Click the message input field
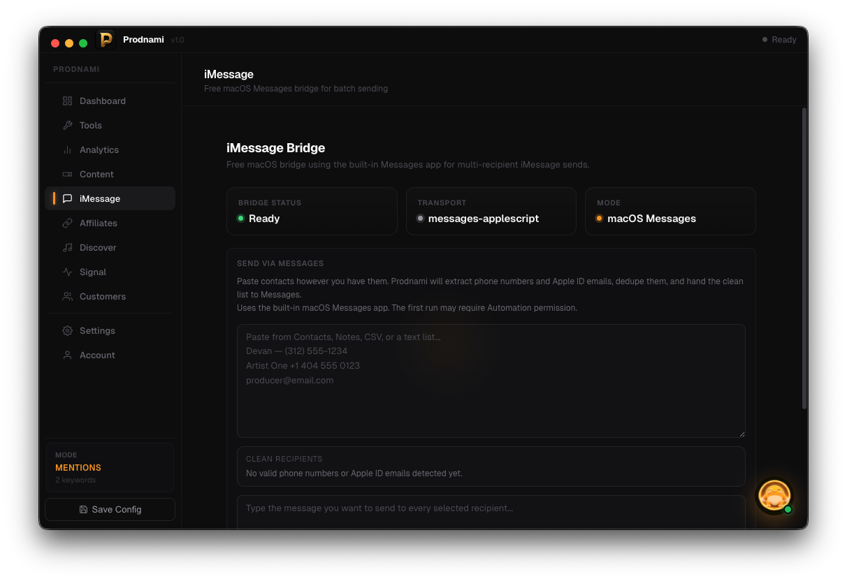The width and height of the screenshot is (847, 581). pos(491,512)
